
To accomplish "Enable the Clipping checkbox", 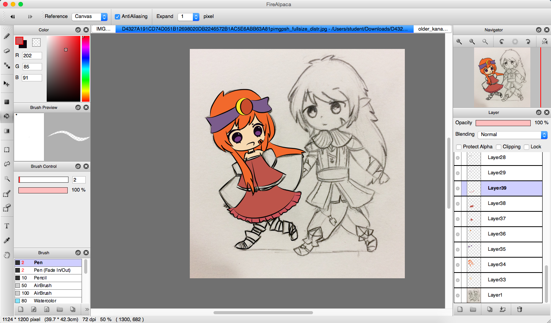I will tap(499, 147).
